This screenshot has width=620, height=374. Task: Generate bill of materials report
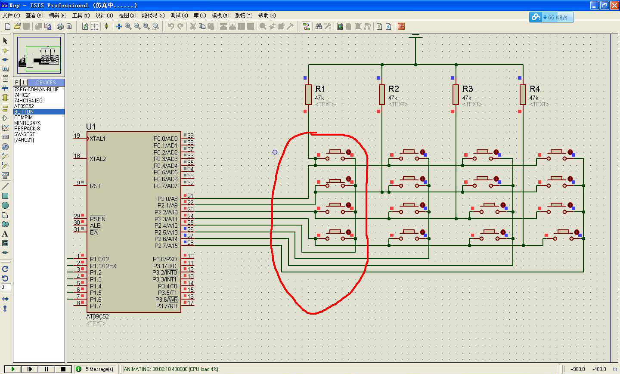379,26
